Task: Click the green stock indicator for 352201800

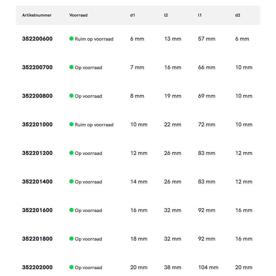Action: click(71, 238)
